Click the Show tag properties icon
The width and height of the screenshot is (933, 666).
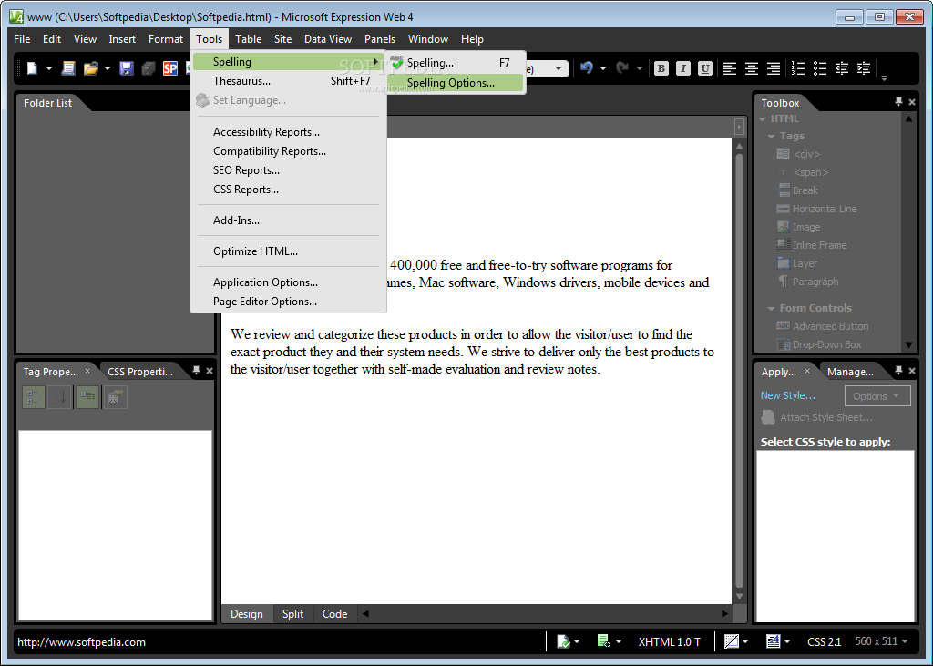click(116, 397)
